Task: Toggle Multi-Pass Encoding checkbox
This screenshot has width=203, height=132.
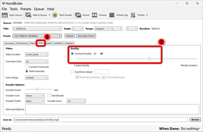Action: pos(77,77)
